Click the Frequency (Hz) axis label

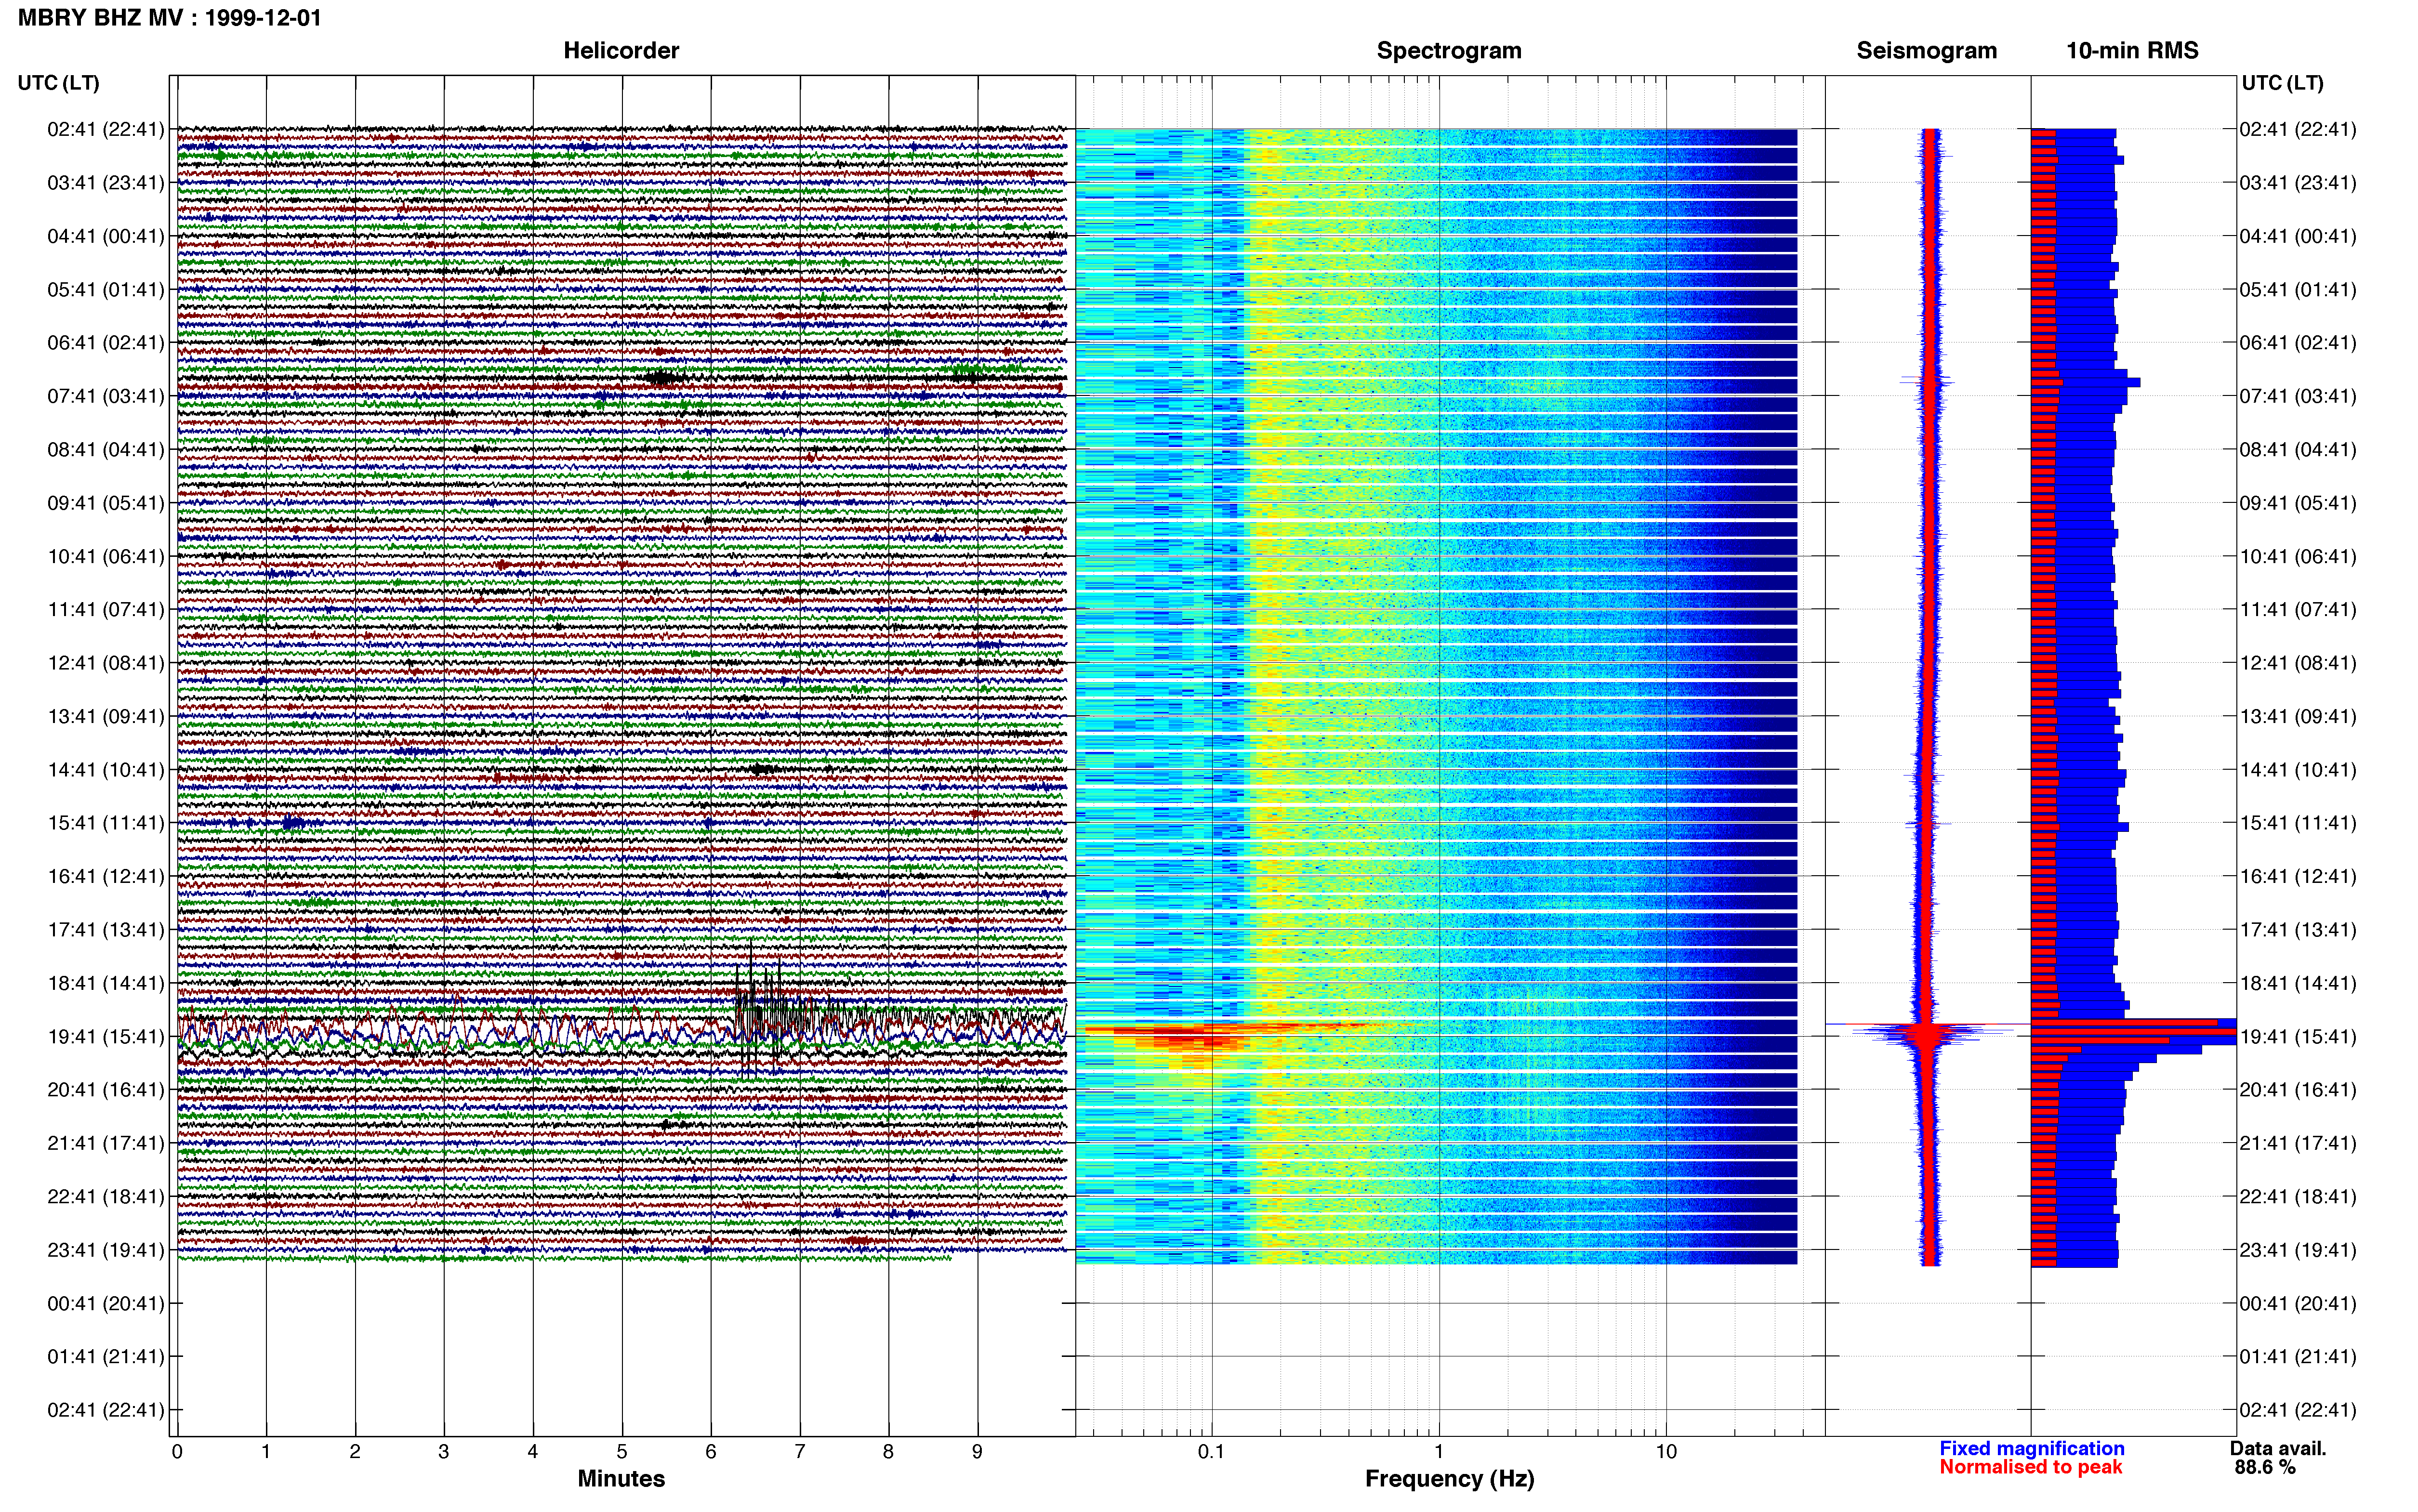click(x=1449, y=1479)
